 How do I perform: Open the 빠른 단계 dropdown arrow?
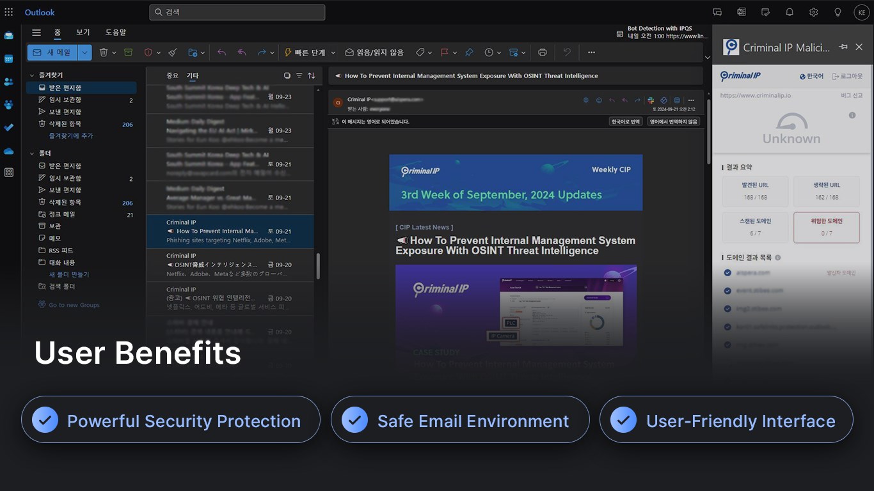[x=333, y=52]
